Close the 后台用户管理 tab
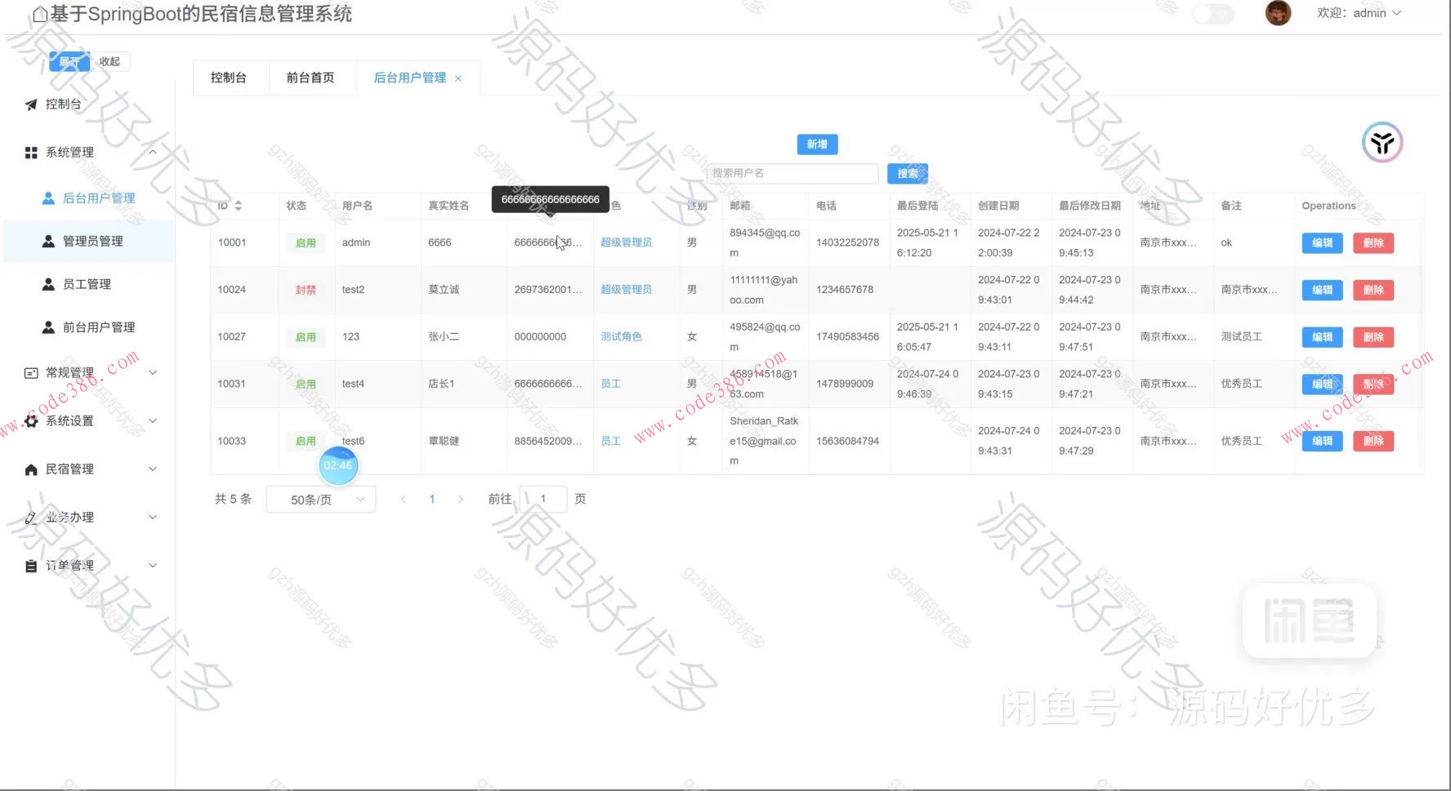 [x=458, y=78]
